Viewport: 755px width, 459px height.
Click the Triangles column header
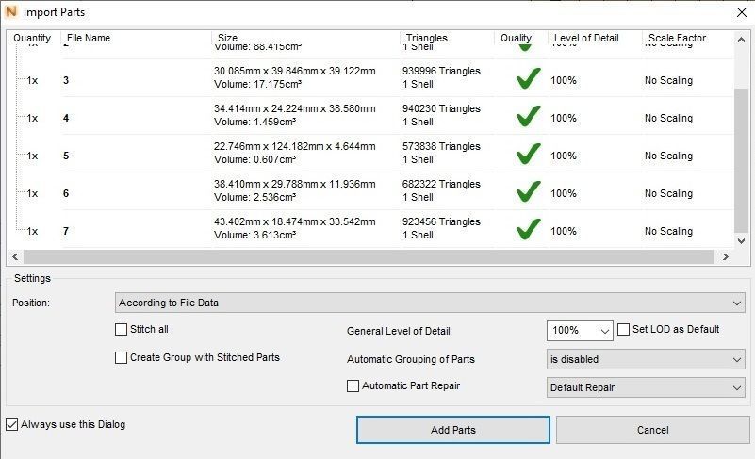tap(426, 39)
